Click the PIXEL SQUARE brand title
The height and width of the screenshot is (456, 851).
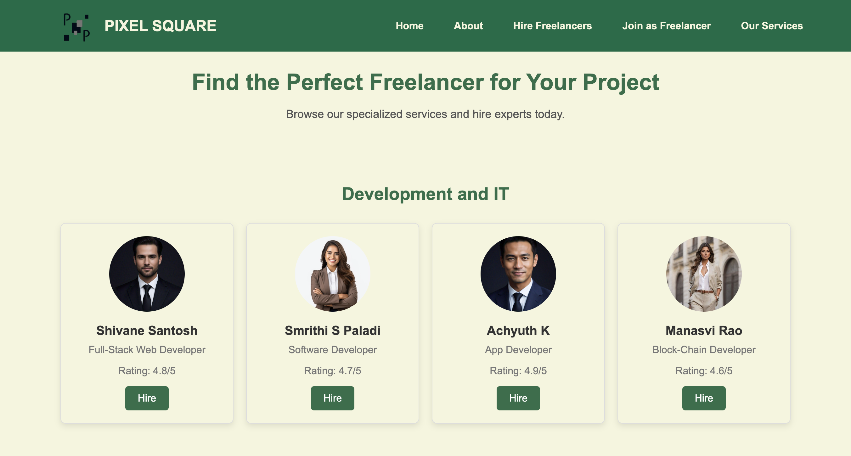160,26
